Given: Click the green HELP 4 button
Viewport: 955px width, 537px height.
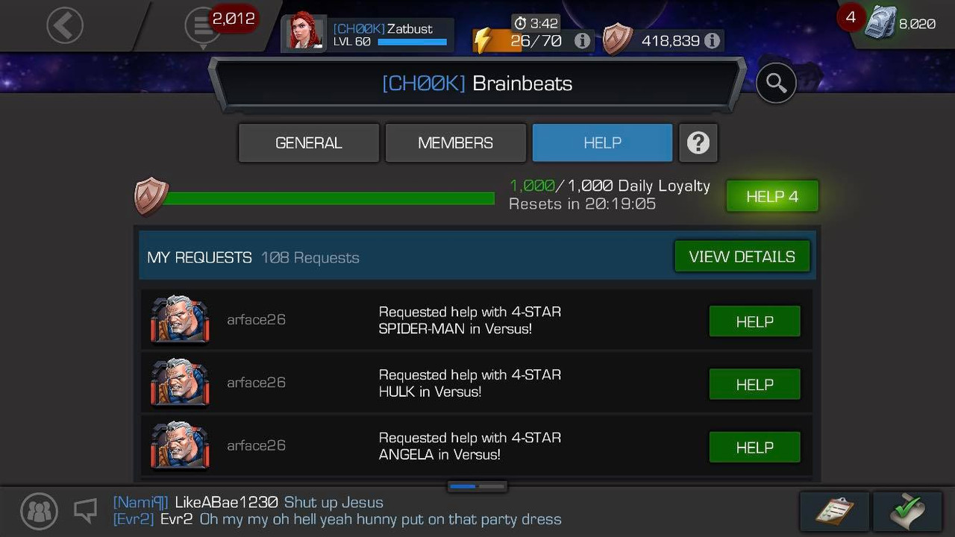Looking at the screenshot, I should click(x=772, y=196).
